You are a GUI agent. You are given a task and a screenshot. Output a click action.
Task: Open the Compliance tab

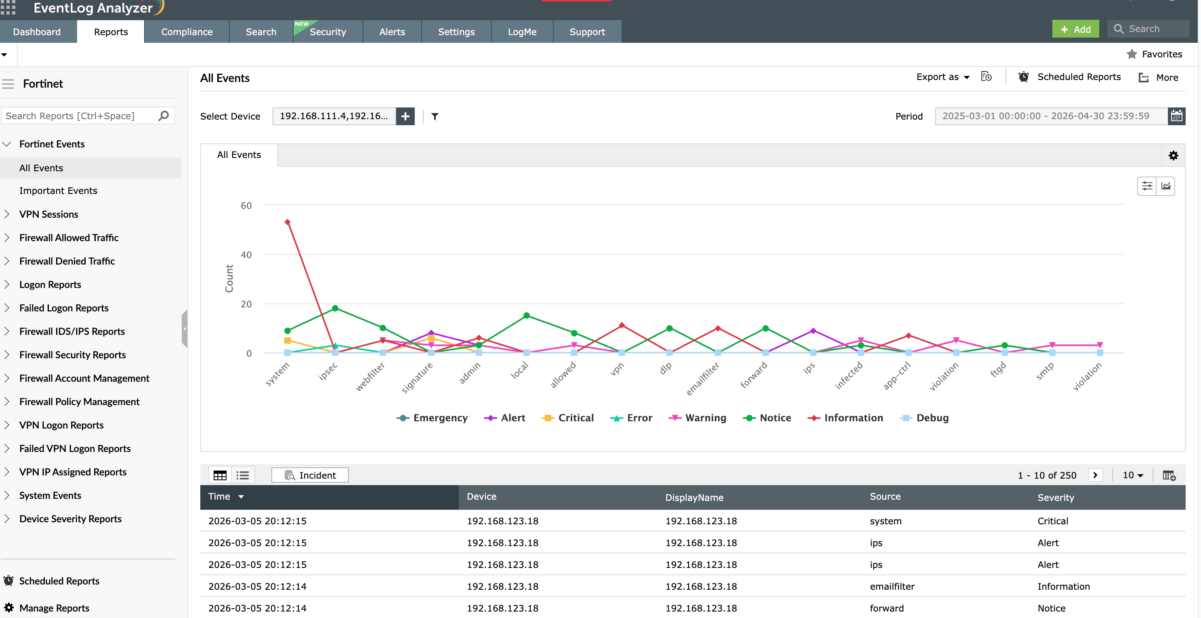[187, 32]
